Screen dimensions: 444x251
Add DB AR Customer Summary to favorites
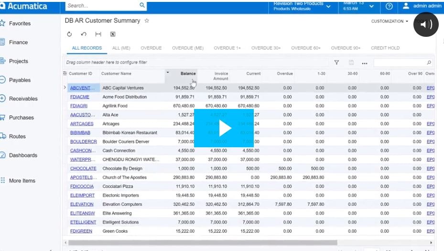[147, 21]
